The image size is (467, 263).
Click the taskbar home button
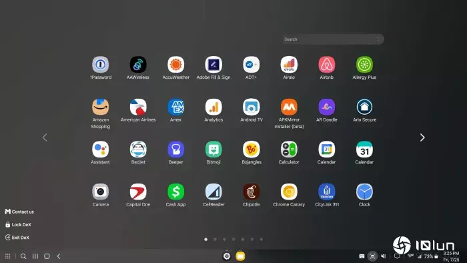tap(47, 256)
